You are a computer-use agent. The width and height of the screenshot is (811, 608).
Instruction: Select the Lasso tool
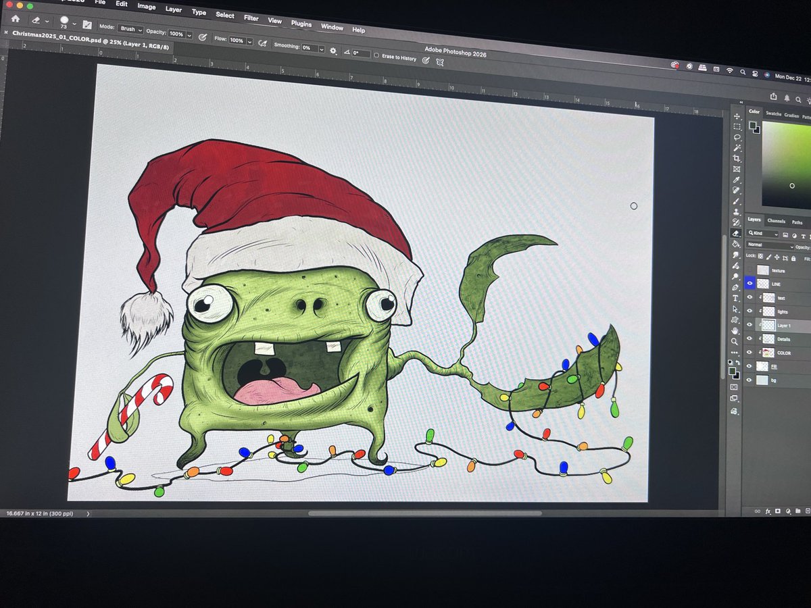737,137
